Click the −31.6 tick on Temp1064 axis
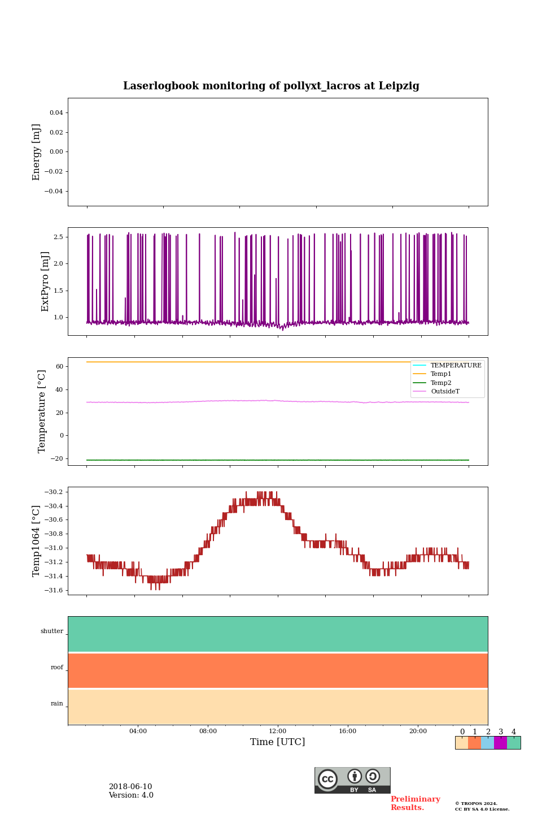This screenshot has height=814, width=542. (54, 590)
